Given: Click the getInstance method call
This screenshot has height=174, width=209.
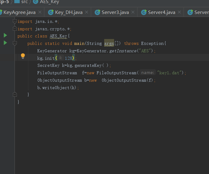Looking at the screenshot, I should coord(123,51).
